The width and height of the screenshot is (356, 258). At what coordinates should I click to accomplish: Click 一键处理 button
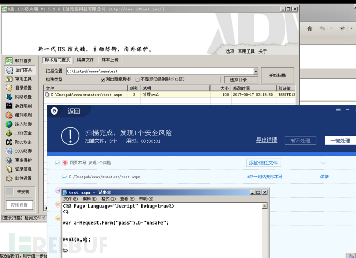(340, 141)
